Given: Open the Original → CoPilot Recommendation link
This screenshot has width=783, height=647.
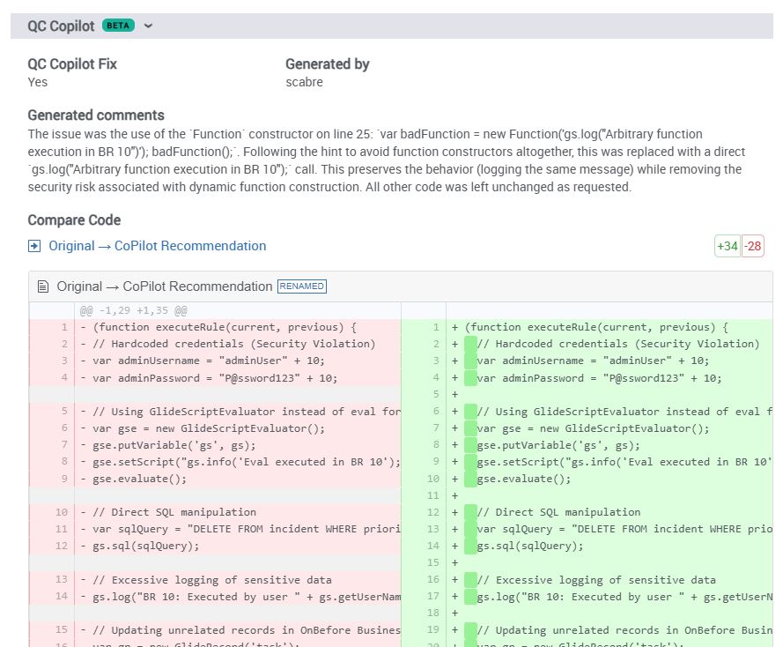Looking at the screenshot, I should click(157, 246).
